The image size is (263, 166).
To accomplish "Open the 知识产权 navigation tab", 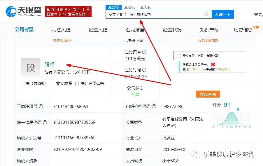I will click(x=209, y=30).
